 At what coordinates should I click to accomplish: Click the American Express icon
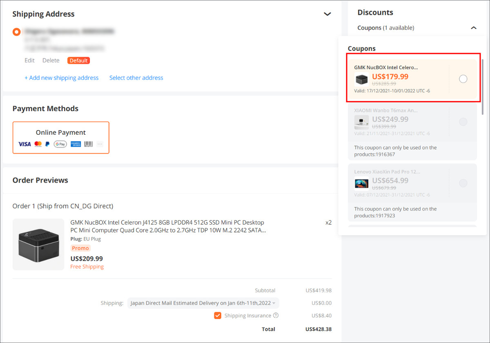tap(76, 144)
